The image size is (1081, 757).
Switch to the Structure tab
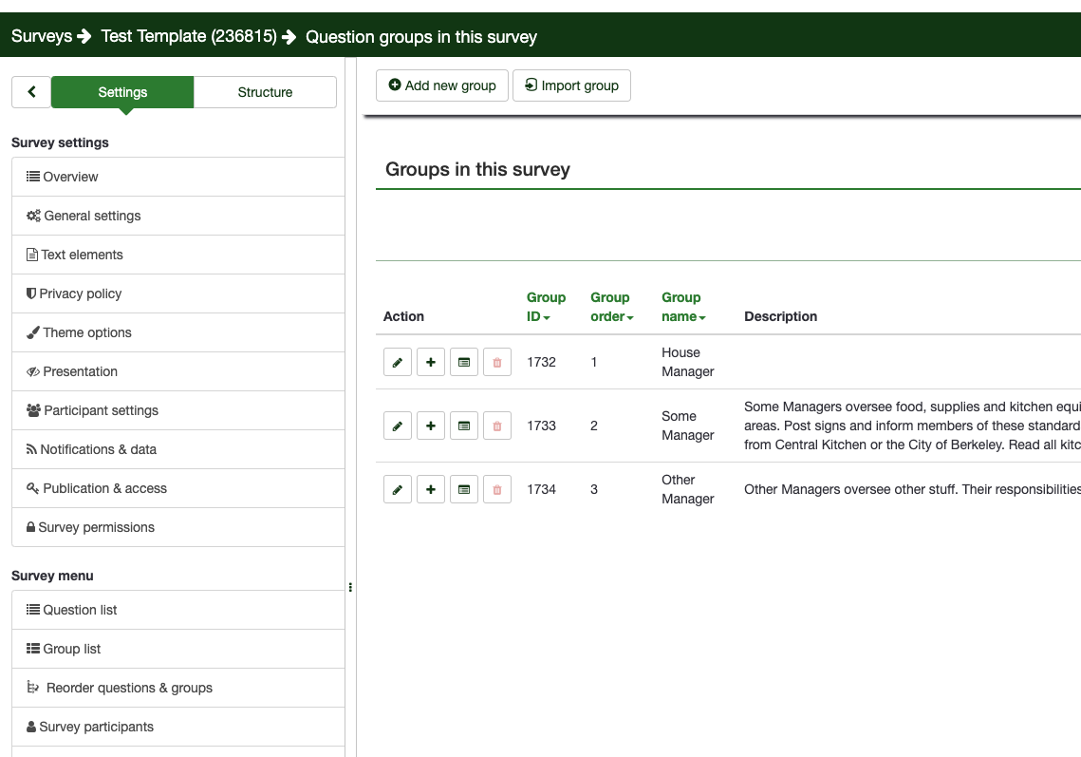point(265,92)
